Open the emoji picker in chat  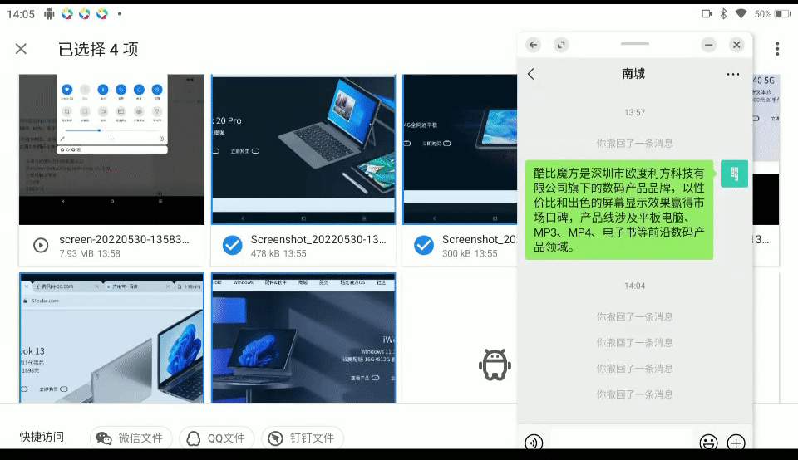click(x=708, y=442)
